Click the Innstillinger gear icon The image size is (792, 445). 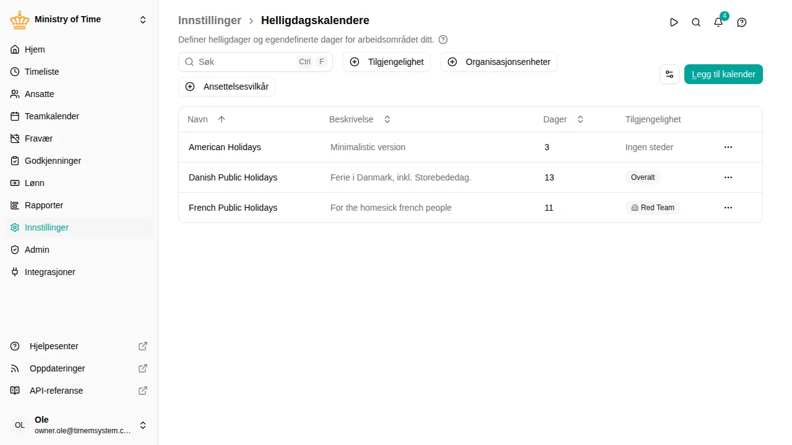coord(15,227)
